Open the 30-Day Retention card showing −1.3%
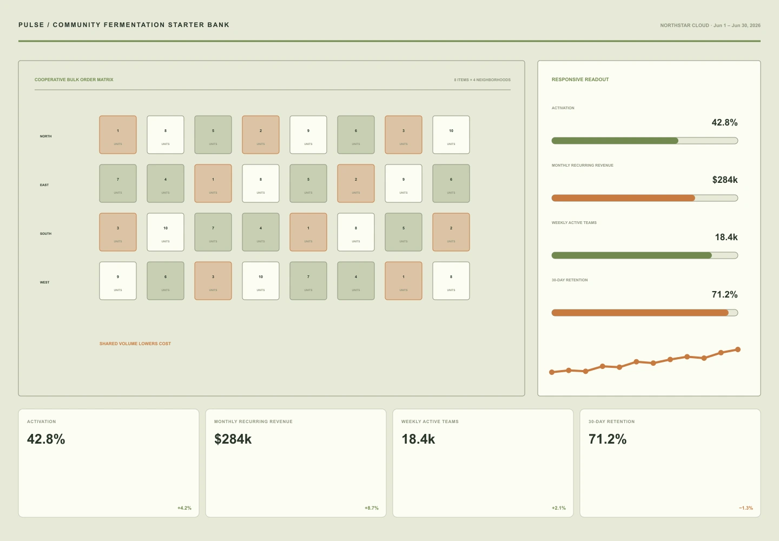This screenshot has width=779, height=541. pyautogui.click(x=670, y=463)
